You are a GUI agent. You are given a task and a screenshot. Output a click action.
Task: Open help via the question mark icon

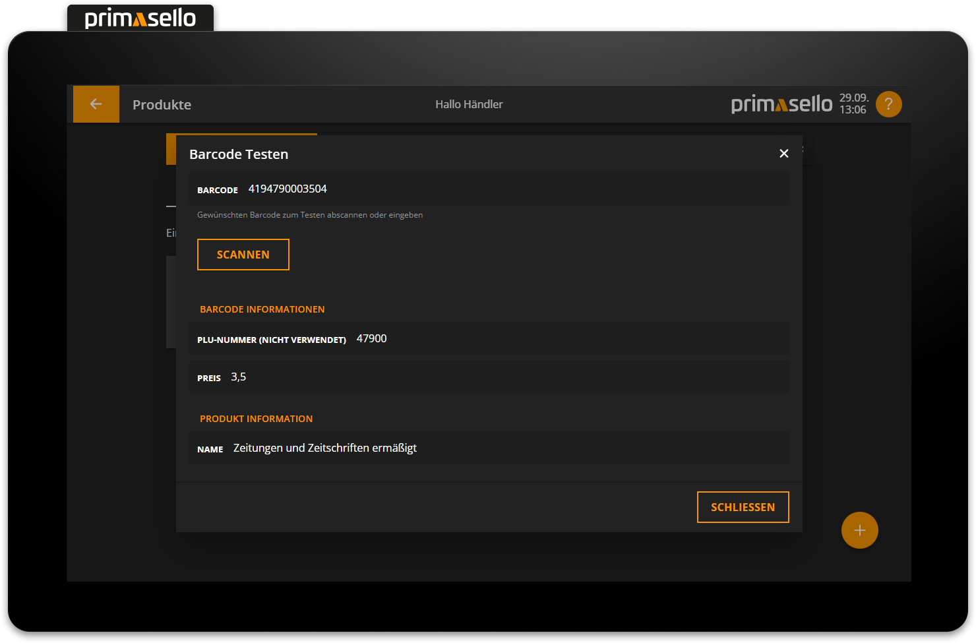[888, 104]
